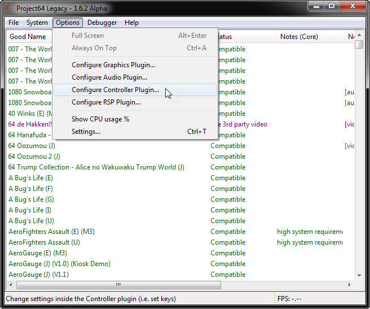Image resolution: width=370 pixels, height=309 pixels.
Task: Open the System menu
Action: pyautogui.click(x=37, y=23)
